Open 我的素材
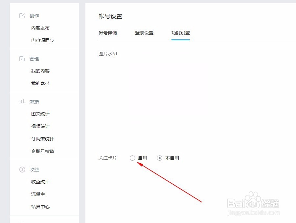296x223 pixels. point(40,83)
